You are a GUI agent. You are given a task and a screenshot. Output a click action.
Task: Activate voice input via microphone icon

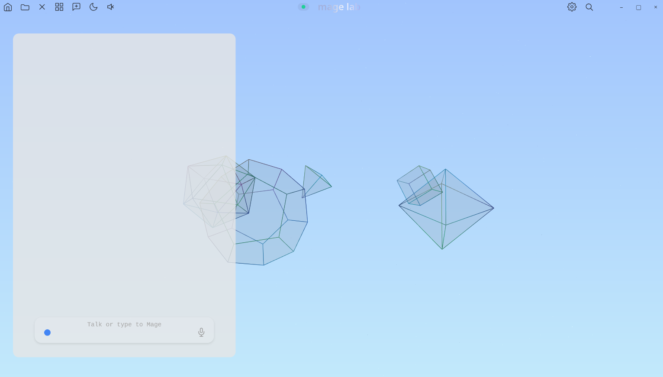click(201, 332)
